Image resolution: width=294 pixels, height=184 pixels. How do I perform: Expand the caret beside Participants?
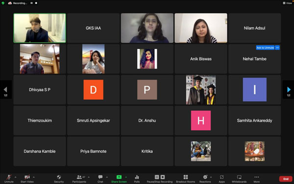[x=89, y=177]
